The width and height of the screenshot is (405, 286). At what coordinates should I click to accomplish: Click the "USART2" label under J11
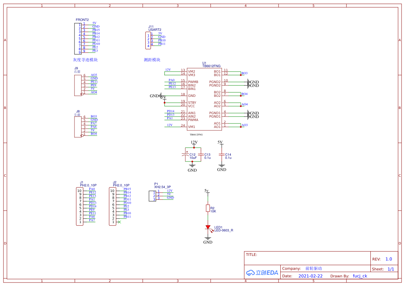coord(155,30)
